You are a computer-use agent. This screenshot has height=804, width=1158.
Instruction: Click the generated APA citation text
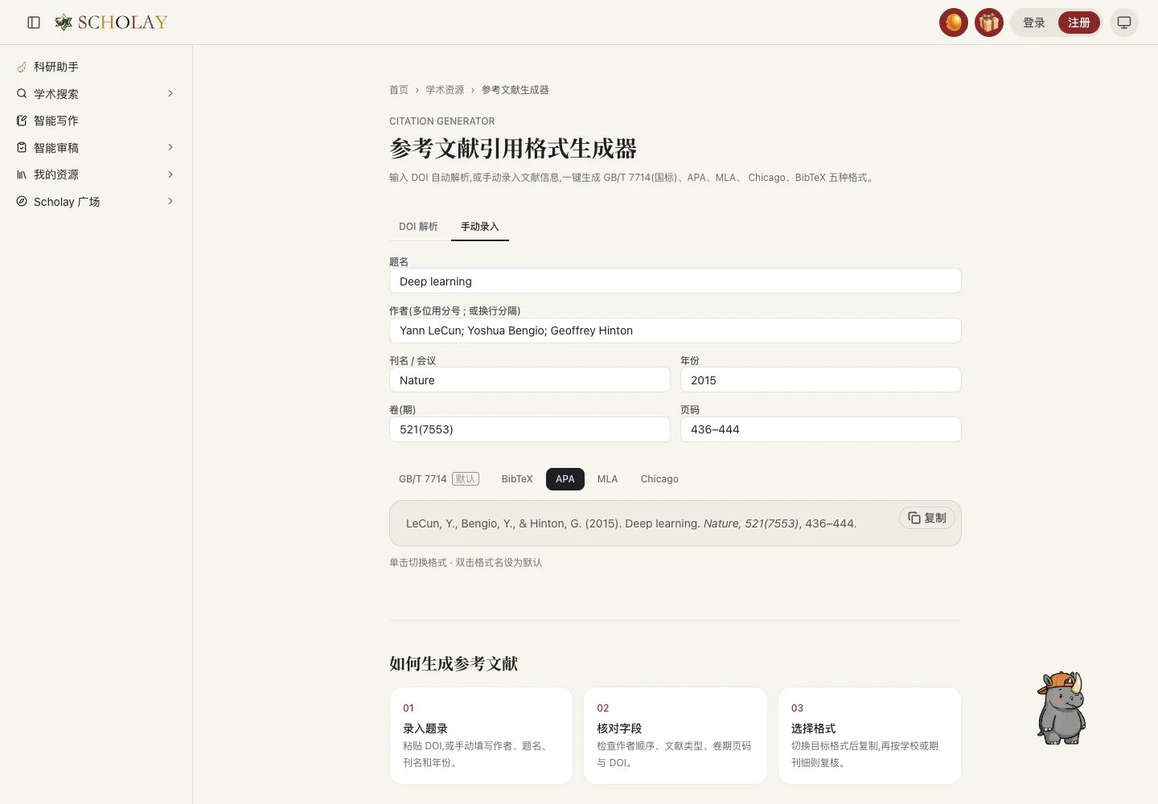pyautogui.click(x=631, y=523)
